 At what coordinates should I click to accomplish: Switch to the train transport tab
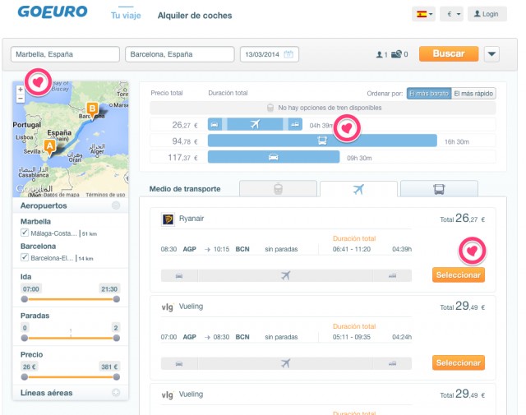tap(278, 188)
